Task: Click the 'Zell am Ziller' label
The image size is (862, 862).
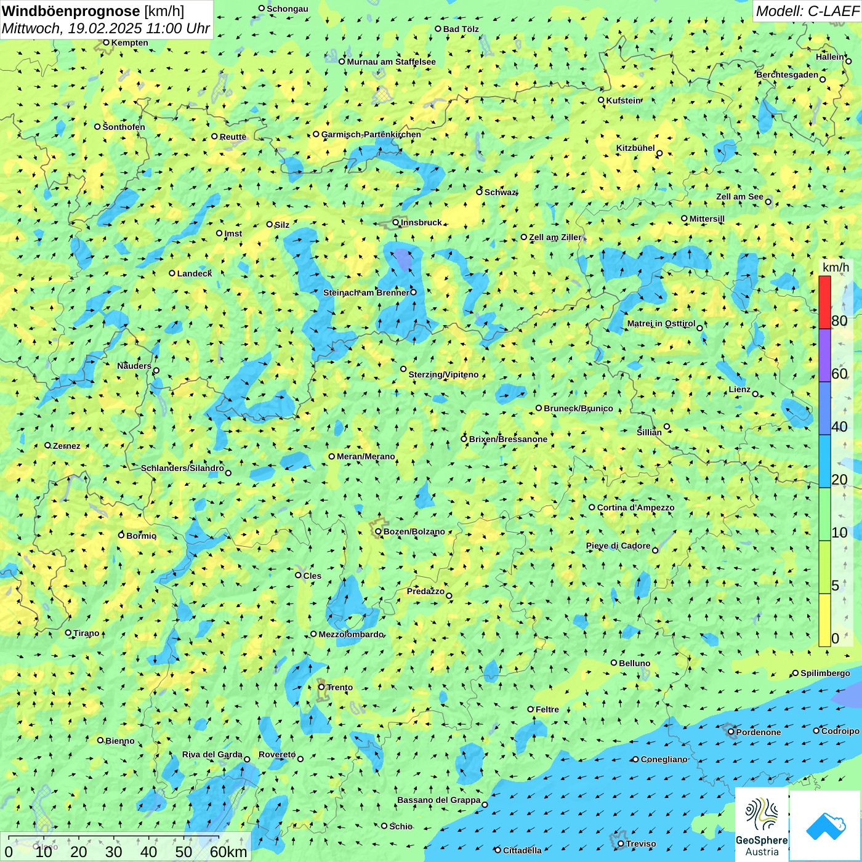Action: (555, 237)
